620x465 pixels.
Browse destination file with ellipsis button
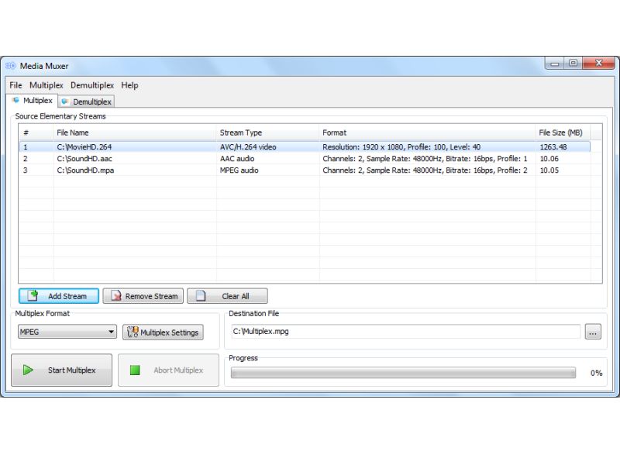coord(593,332)
